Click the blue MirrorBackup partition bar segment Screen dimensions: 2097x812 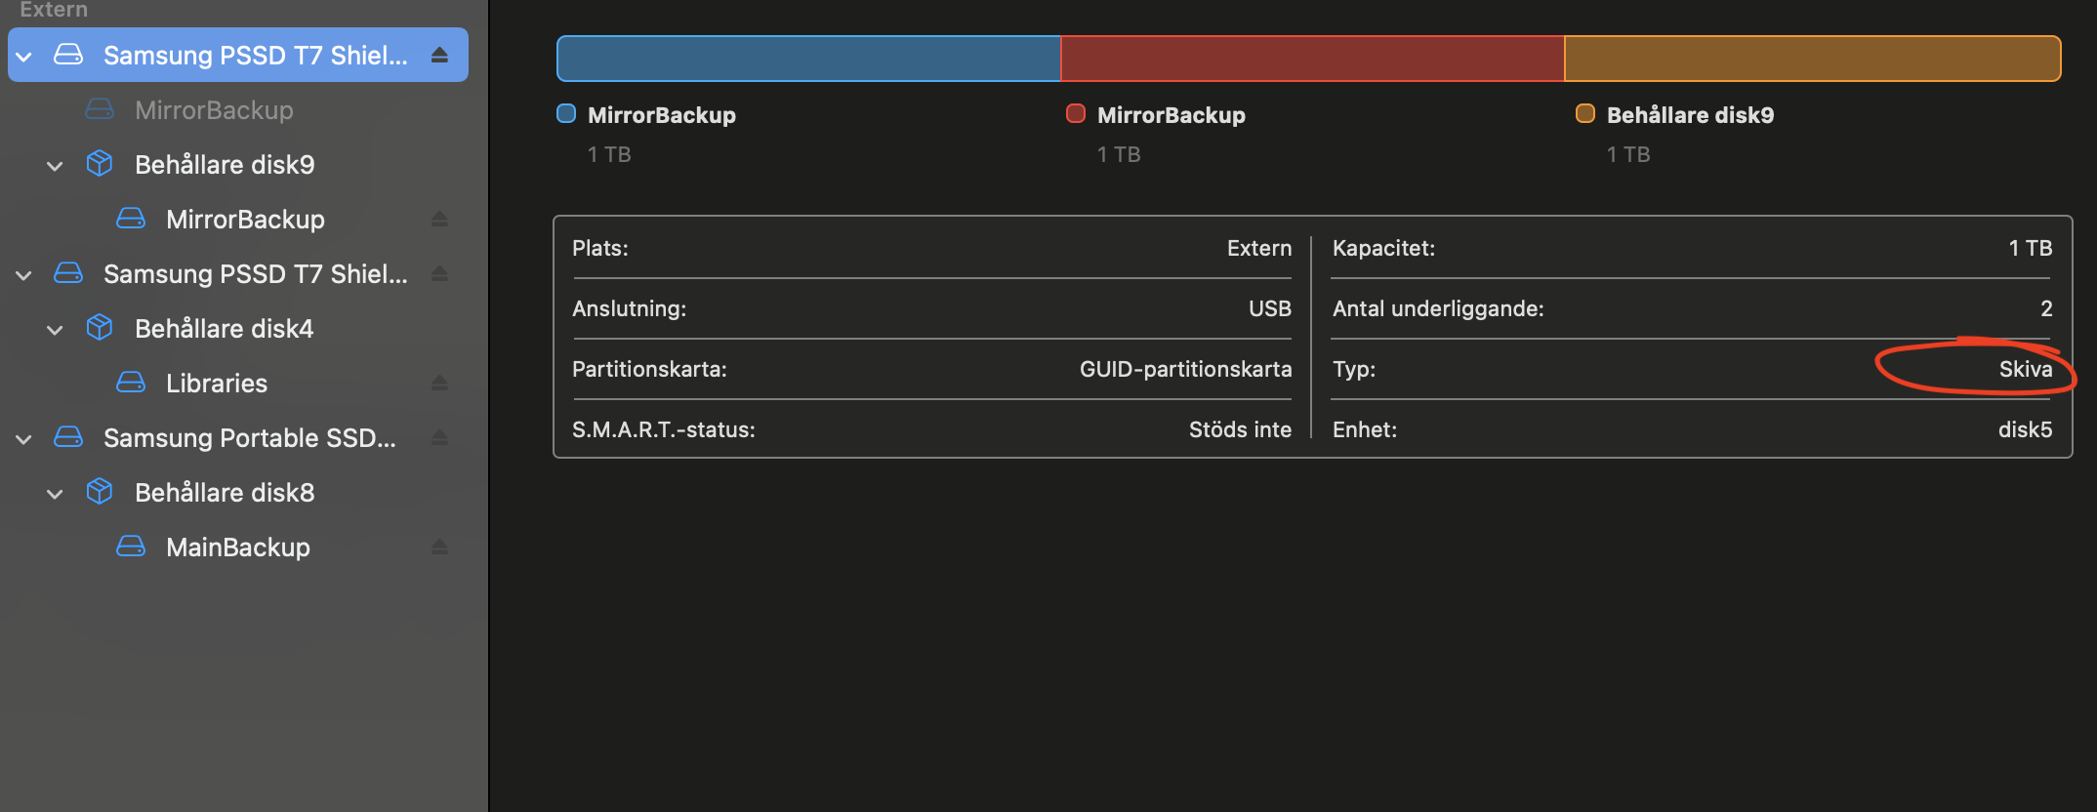tap(808, 59)
